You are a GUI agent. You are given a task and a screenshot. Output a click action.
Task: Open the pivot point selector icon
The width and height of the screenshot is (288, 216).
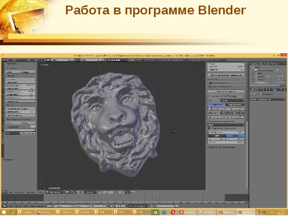pos(74,192)
